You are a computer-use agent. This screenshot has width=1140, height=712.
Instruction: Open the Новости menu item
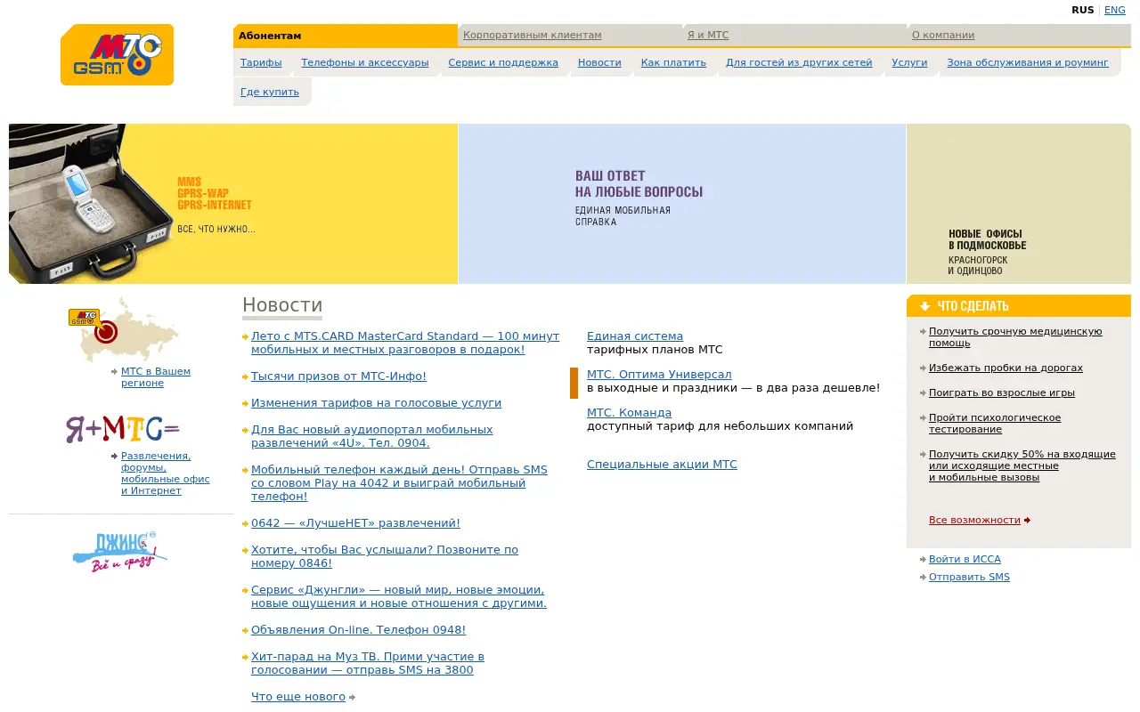point(599,62)
